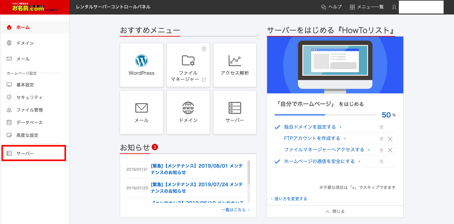
Task: Open File Manager folder icon tile
Action: coord(188,61)
